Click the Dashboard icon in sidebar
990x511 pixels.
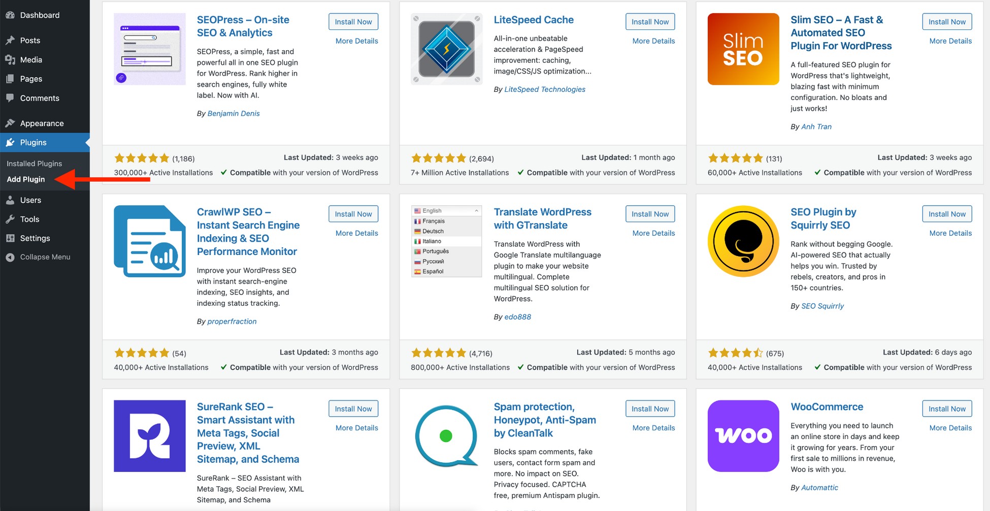pyautogui.click(x=10, y=15)
